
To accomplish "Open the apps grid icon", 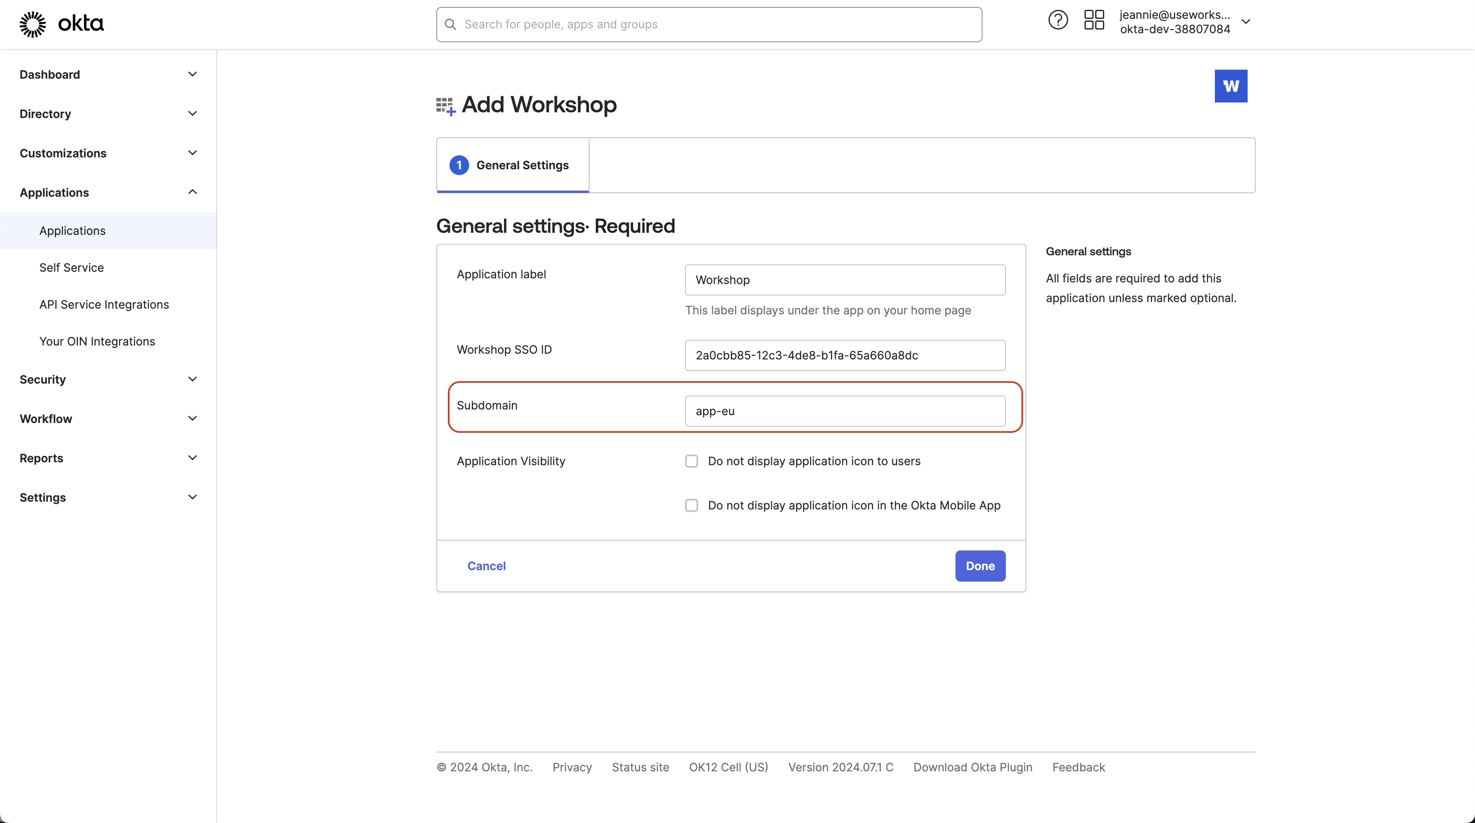I will click(x=1094, y=20).
